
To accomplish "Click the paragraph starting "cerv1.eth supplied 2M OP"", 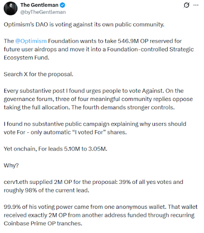I will point(94,186).
